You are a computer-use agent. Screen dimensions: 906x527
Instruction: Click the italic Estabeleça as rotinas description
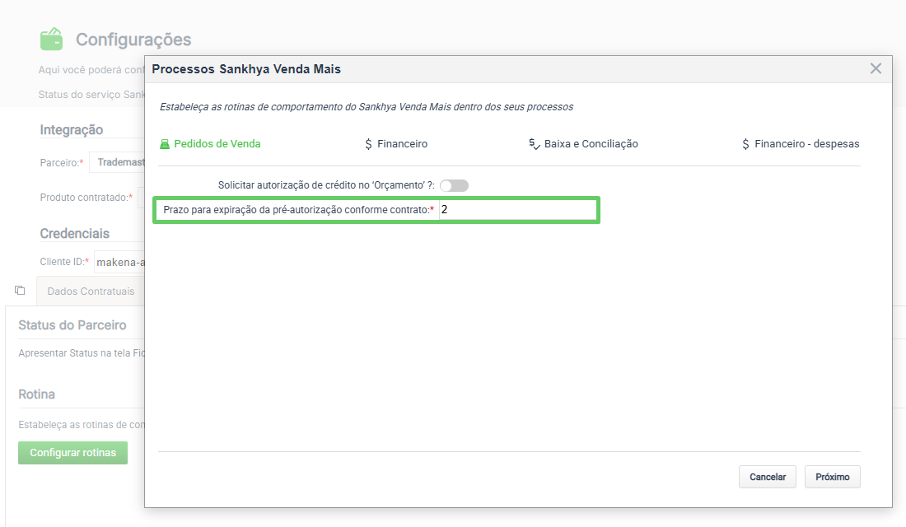click(367, 107)
